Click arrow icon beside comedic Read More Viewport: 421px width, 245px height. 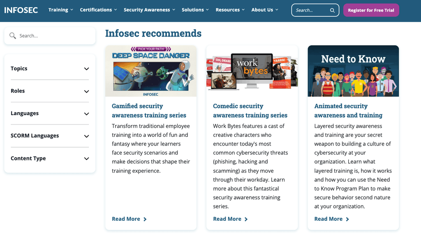(x=246, y=219)
